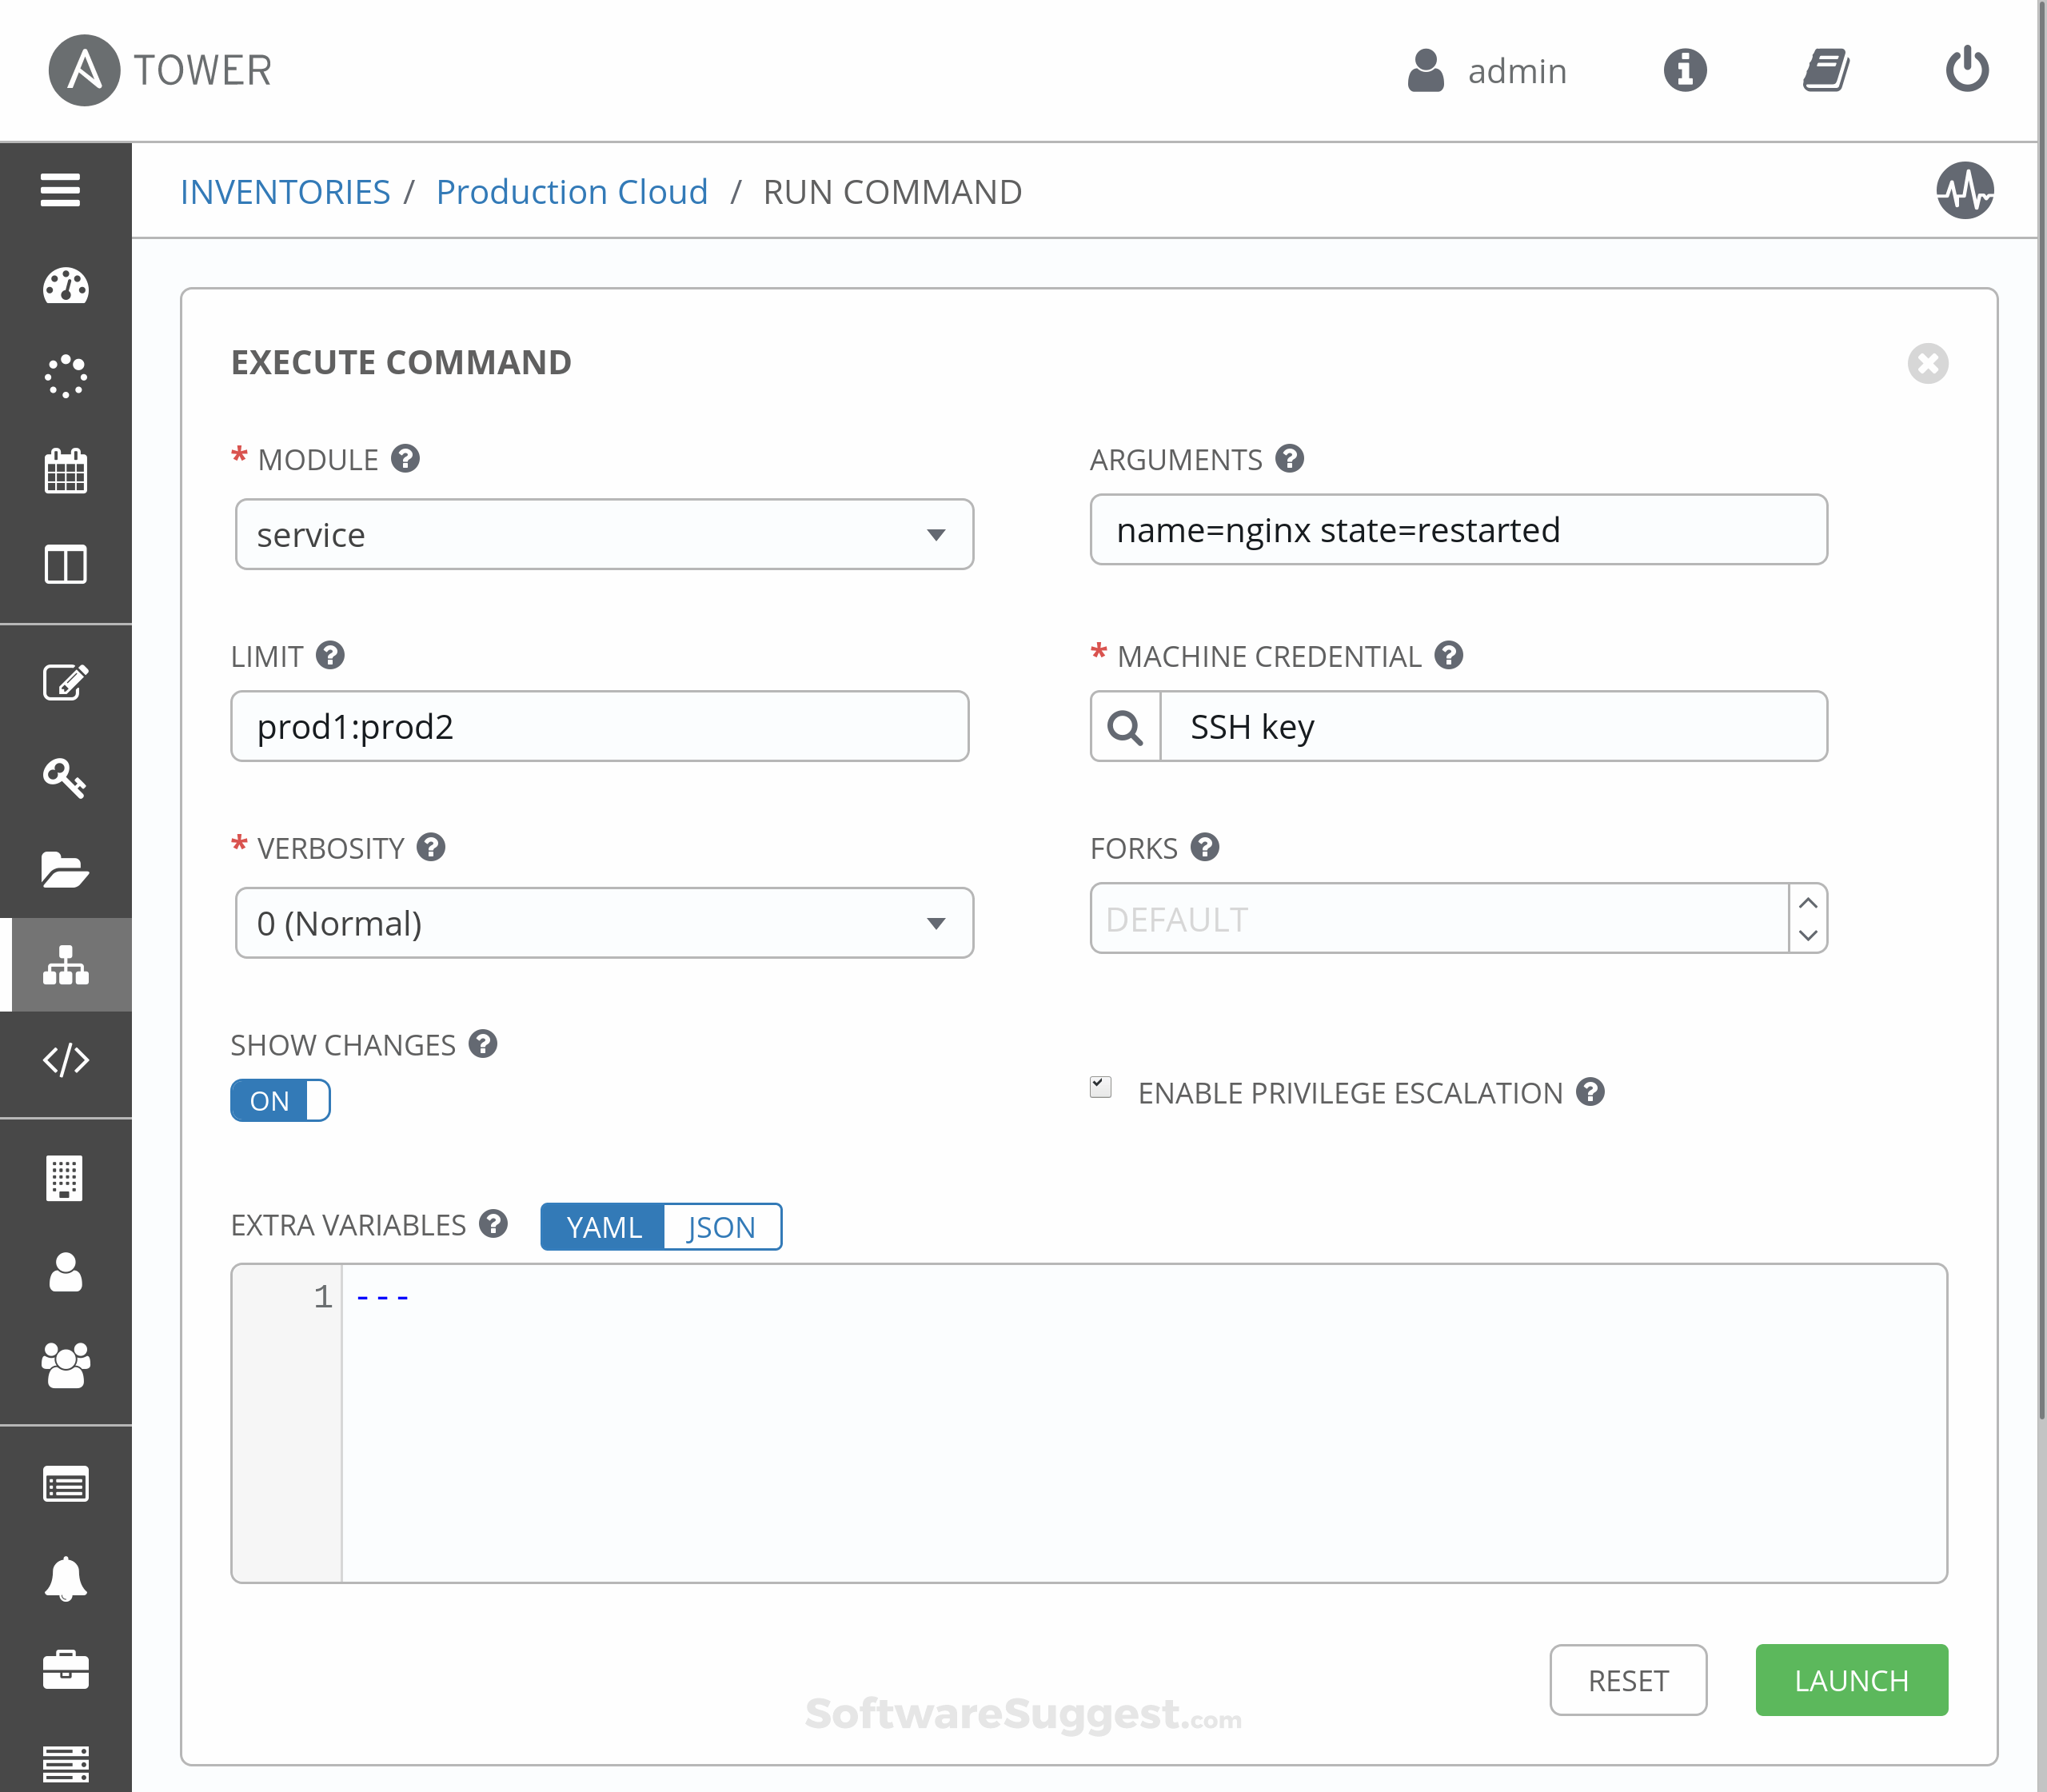Open the Production Cloud breadcrumb link

(572, 191)
